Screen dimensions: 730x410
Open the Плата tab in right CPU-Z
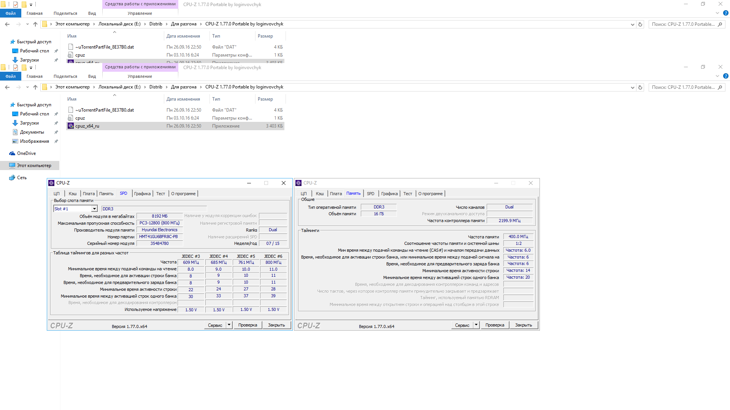tap(336, 194)
